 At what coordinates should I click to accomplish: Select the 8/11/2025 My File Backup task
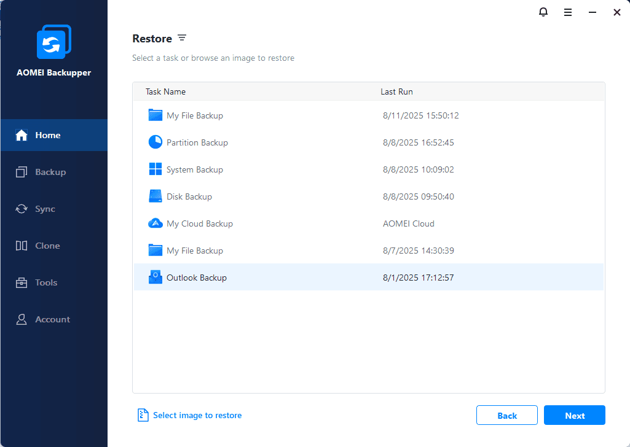click(x=195, y=115)
